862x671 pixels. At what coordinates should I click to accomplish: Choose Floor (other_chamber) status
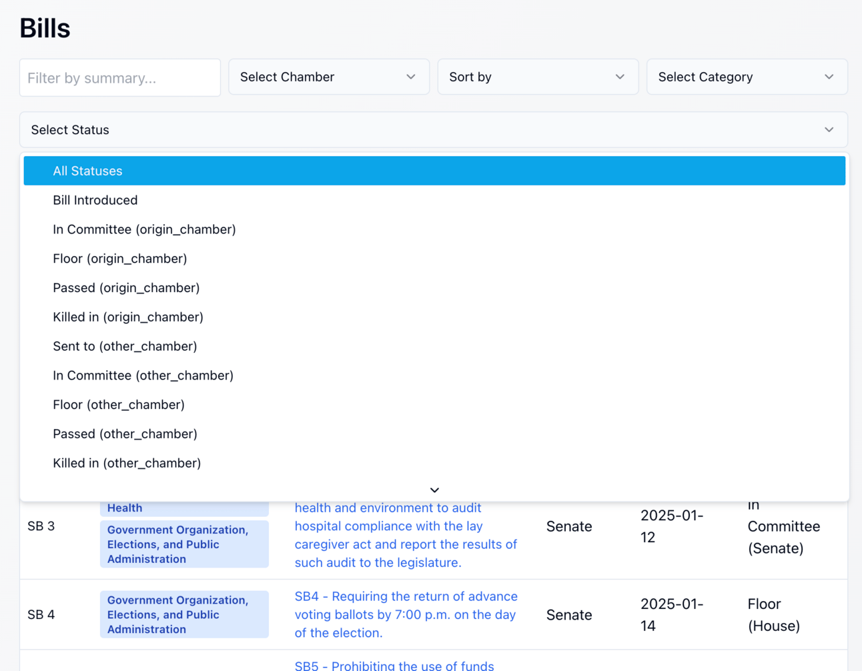[434, 405]
